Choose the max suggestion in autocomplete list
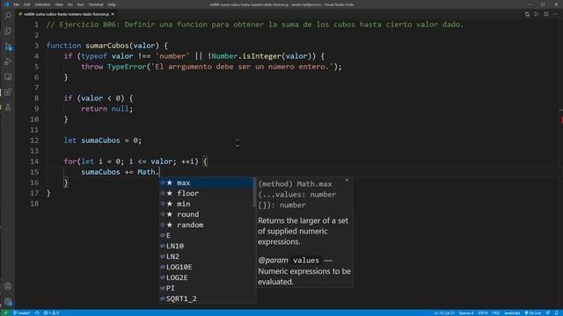 point(207,183)
